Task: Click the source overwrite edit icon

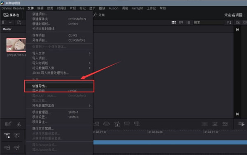Action: click(137, 124)
